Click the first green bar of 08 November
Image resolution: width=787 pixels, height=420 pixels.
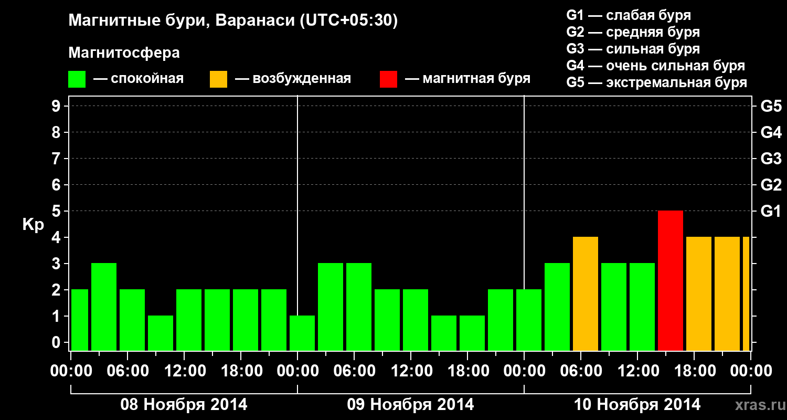[80, 320]
